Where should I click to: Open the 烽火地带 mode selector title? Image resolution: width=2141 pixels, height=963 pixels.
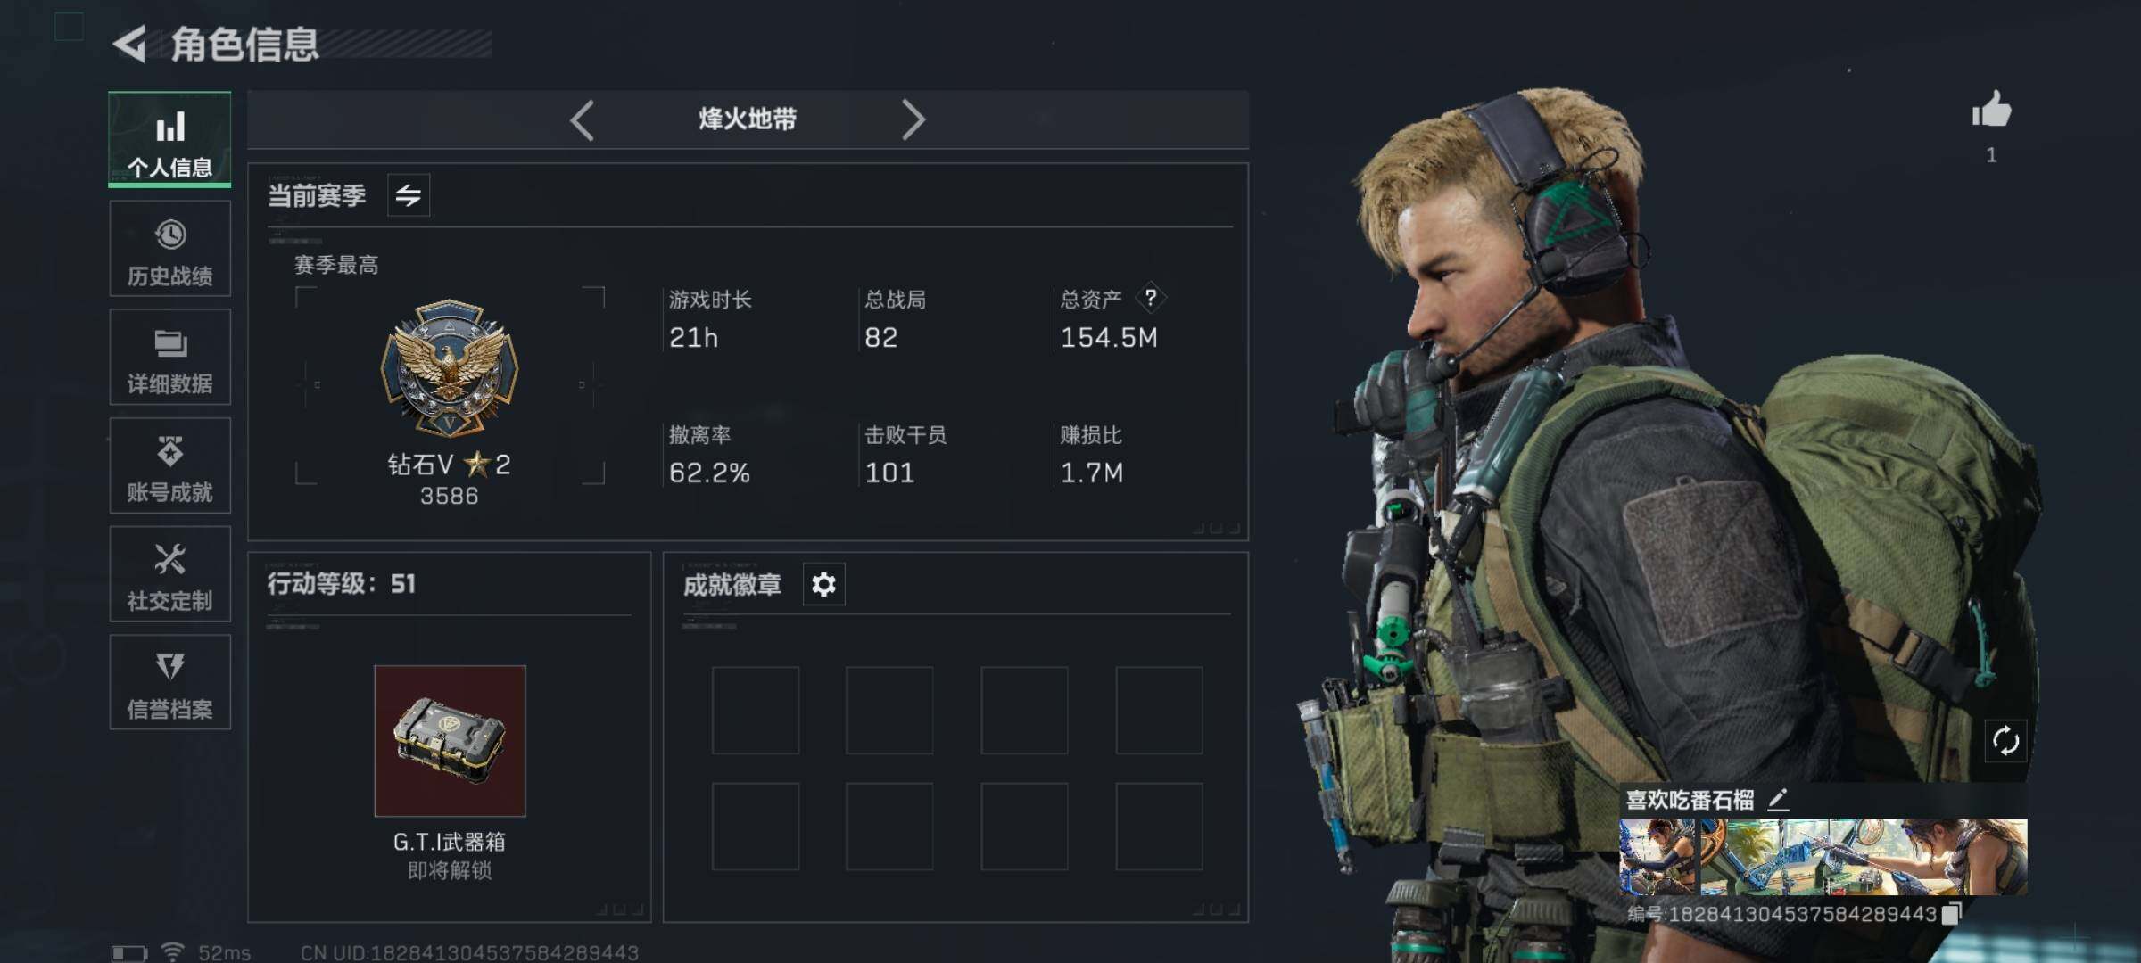pyautogui.click(x=748, y=119)
